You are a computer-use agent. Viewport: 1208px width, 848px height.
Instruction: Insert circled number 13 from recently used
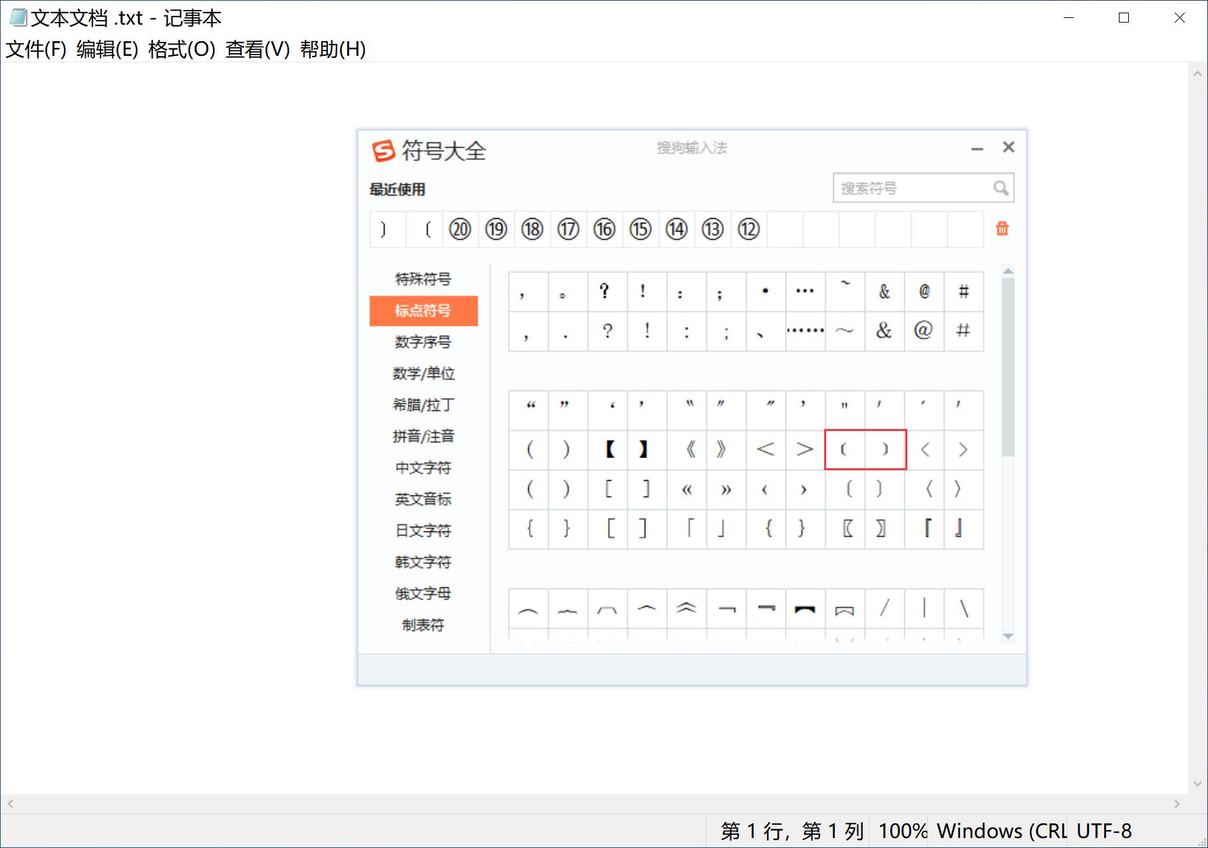712,229
